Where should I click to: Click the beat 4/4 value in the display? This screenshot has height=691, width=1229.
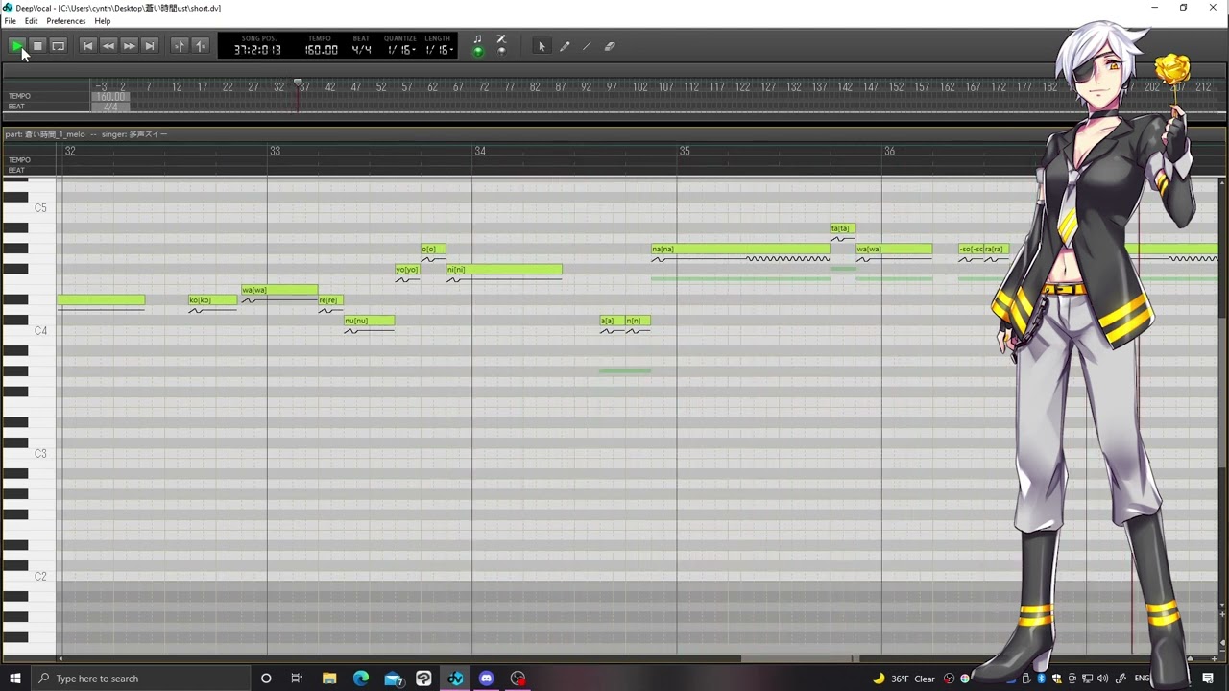coord(361,50)
